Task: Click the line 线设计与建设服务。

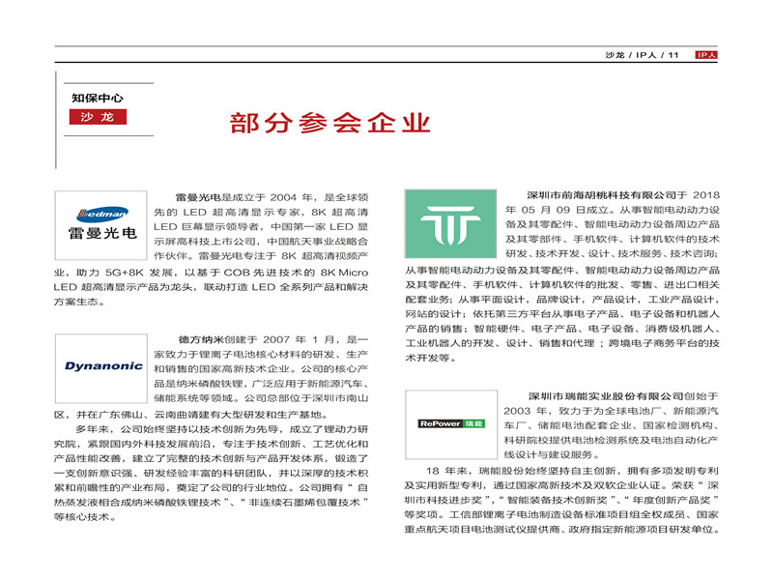Action: 552,454
